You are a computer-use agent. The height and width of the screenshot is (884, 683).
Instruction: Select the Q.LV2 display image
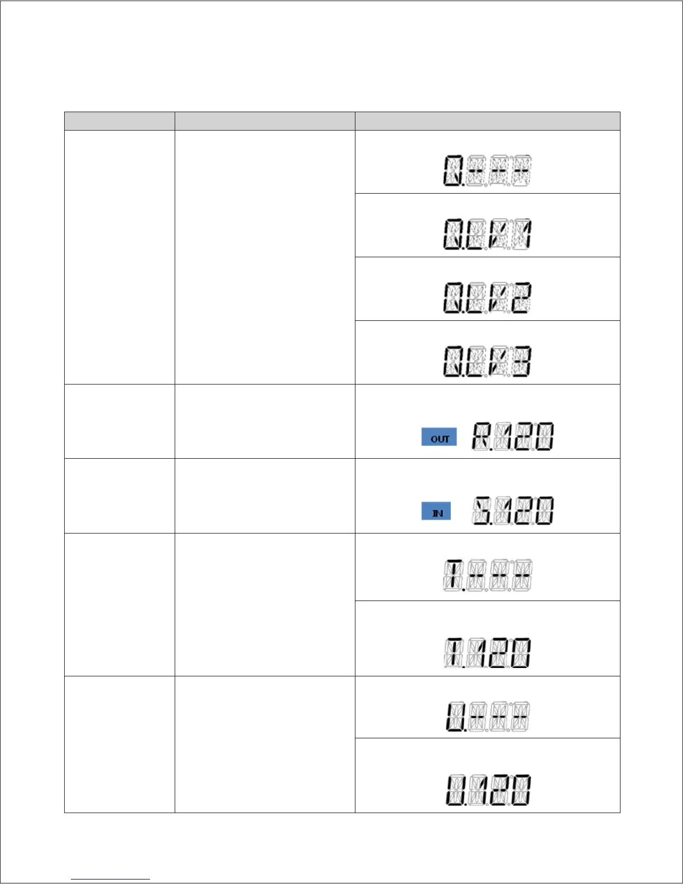[x=487, y=298]
